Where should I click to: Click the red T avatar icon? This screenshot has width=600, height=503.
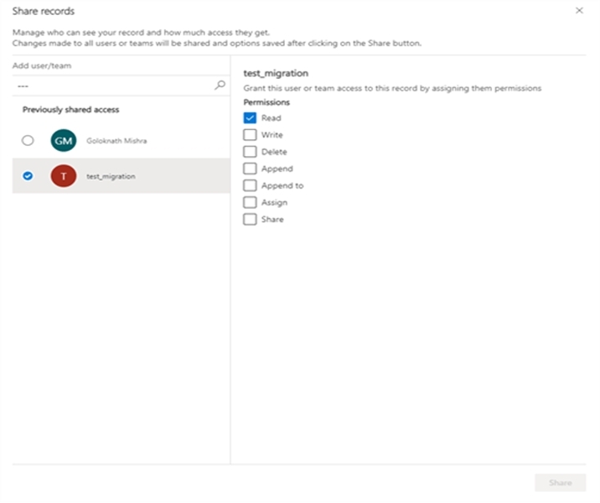tap(63, 176)
